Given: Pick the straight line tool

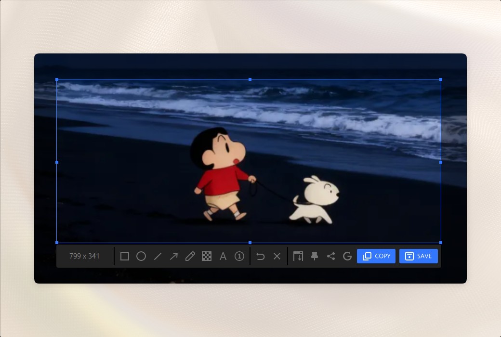Looking at the screenshot, I should click(158, 256).
